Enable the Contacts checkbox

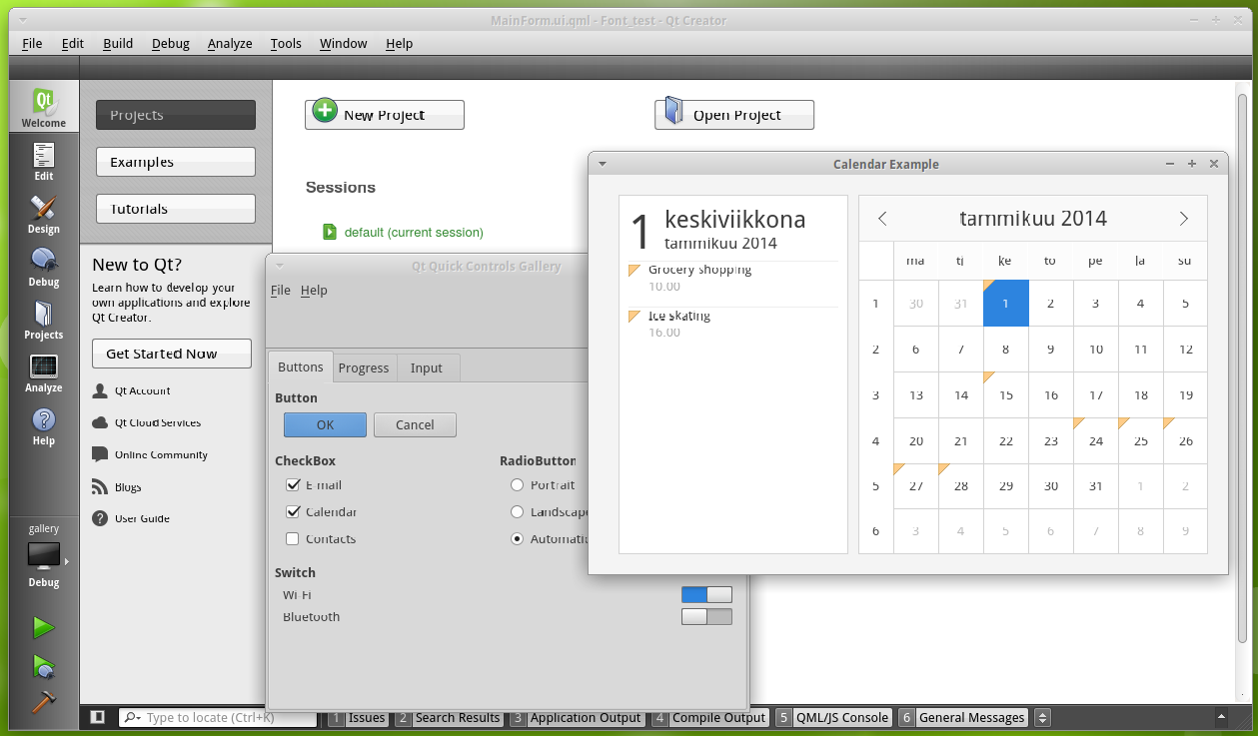coord(293,539)
